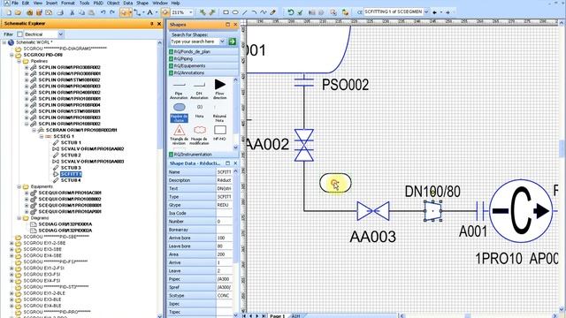Select the Ellipse drawing tool

[x=235, y=12]
